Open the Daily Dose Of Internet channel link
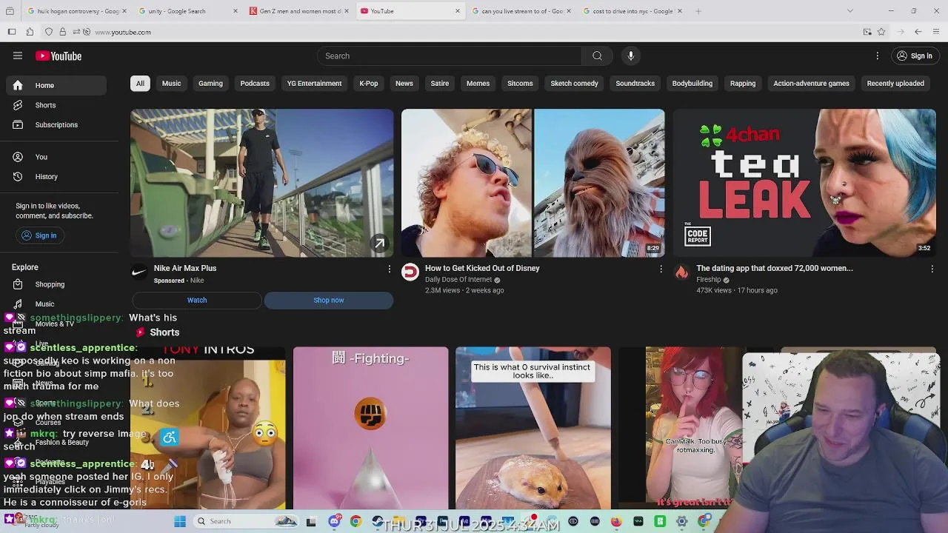 458,280
